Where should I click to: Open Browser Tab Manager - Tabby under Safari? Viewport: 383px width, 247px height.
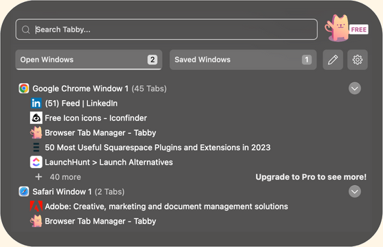[100, 221]
